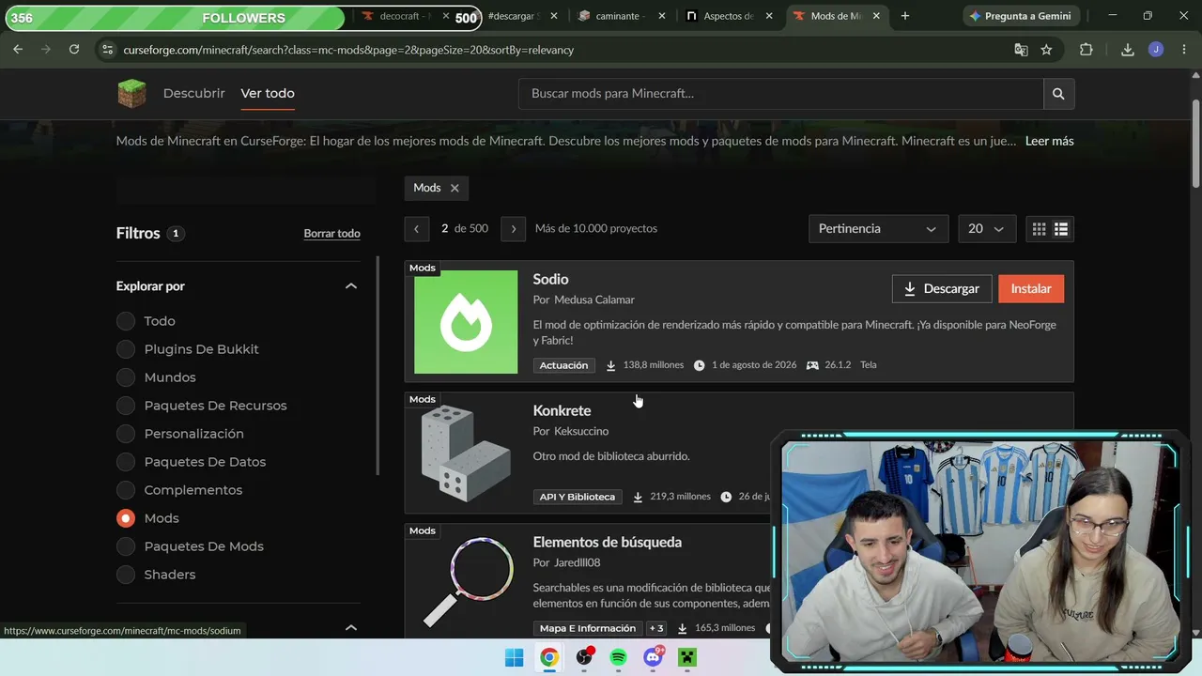This screenshot has width=1202, height=676.
Task: Open the Pertinencia sort dropdown
Action: [x=878, y=229]
